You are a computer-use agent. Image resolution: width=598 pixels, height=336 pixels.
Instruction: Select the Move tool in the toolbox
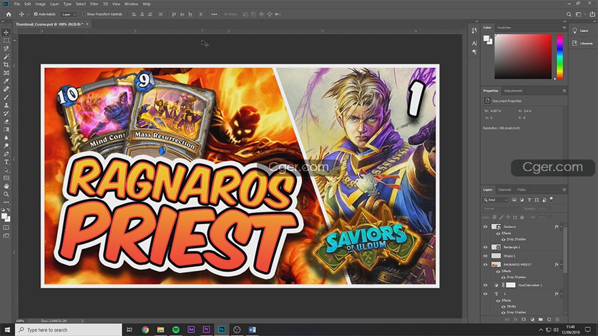pos(6,33)
